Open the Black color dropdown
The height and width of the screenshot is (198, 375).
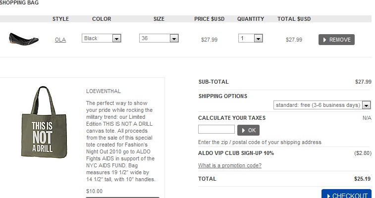pos(101,38)
